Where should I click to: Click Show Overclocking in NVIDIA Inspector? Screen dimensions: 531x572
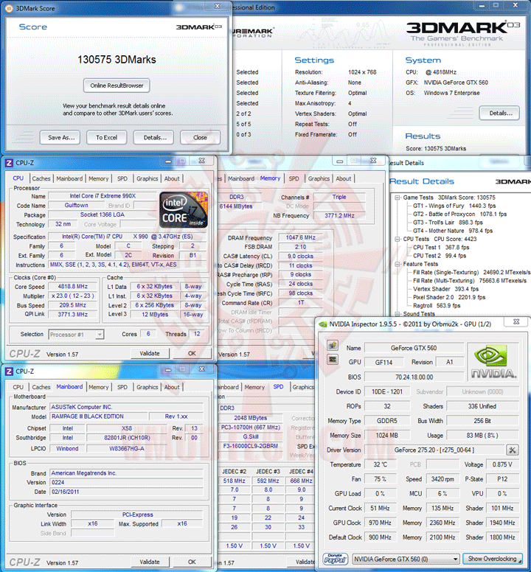493,559
